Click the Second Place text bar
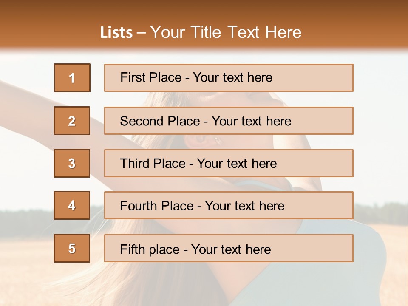The height and width of the screenshot is (306, 408). [229, 121]
